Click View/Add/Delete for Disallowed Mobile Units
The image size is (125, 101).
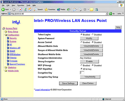(91, 54)
